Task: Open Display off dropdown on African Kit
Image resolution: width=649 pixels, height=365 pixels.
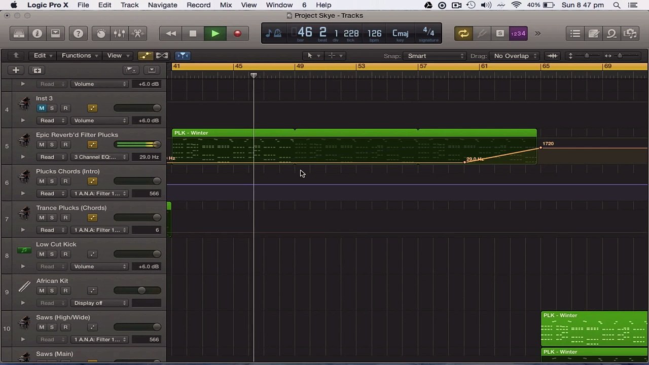Action: click(99, 303)
